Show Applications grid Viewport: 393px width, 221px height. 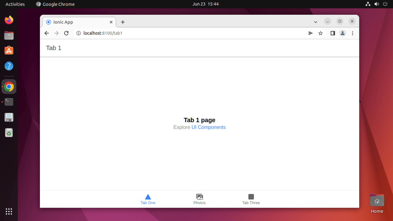point(9,212)
